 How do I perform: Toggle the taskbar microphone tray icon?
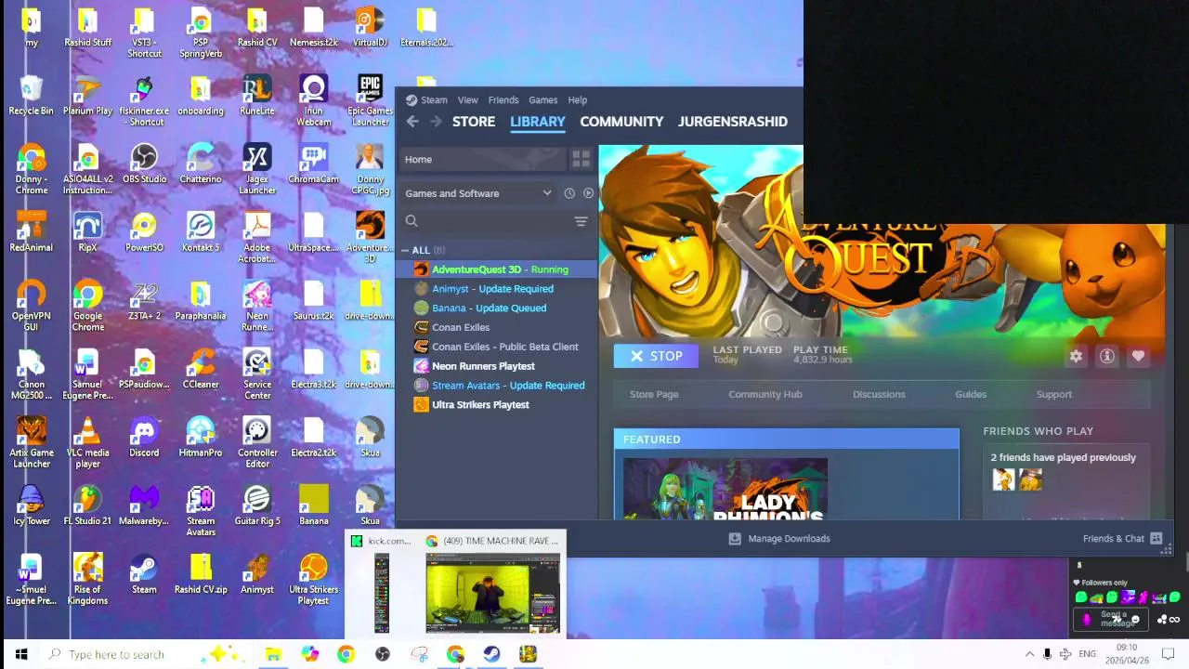[x=1047, y=654]
